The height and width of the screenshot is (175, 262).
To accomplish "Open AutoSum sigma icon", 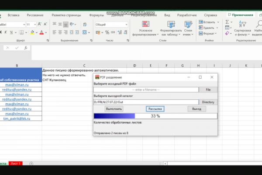I will [227, 22].
